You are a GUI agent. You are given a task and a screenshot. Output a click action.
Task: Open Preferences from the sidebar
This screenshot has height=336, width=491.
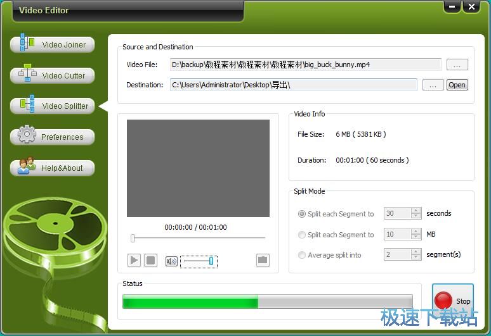[x=52, y=137]
